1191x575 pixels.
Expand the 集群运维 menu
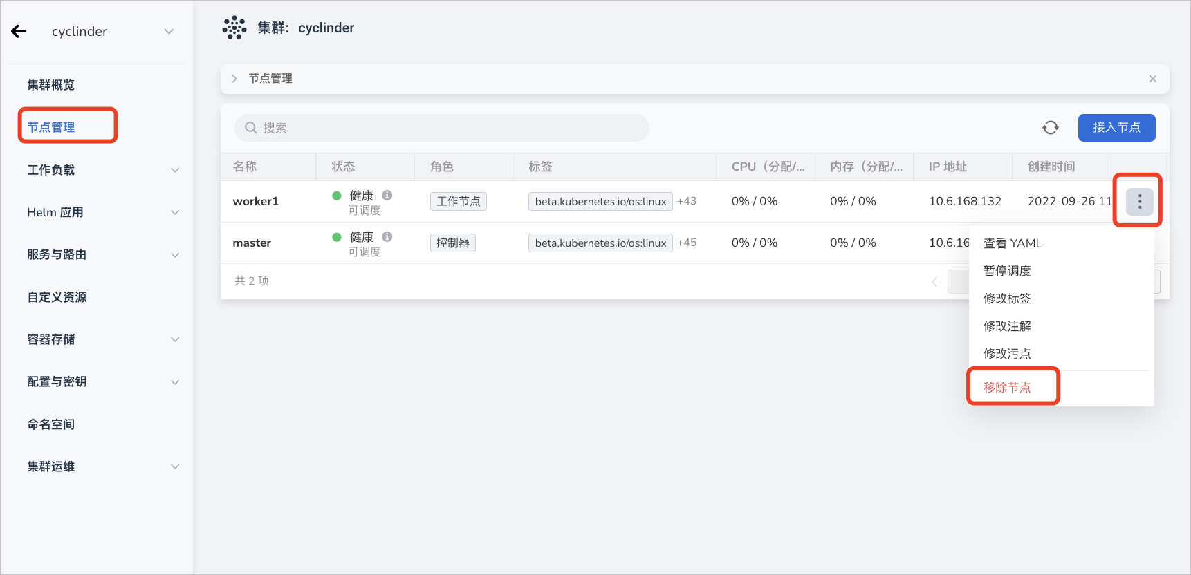175,466
